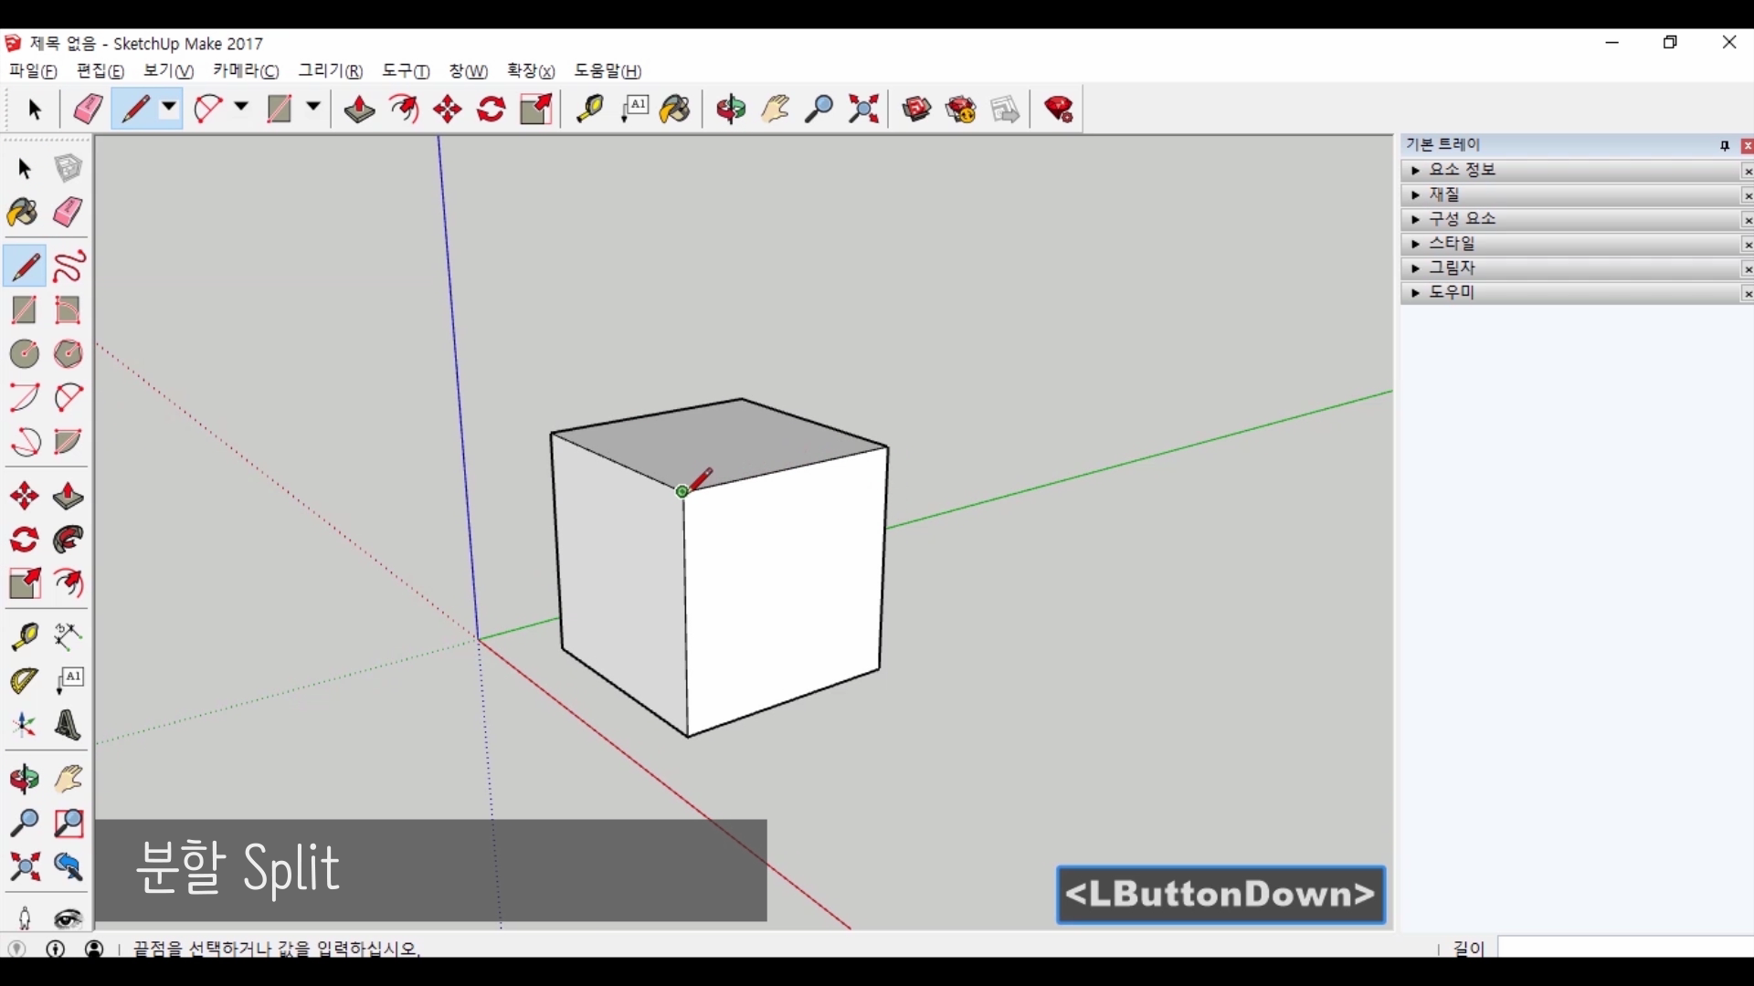Open the Line tool dropdown arrow

click(169, 108)
